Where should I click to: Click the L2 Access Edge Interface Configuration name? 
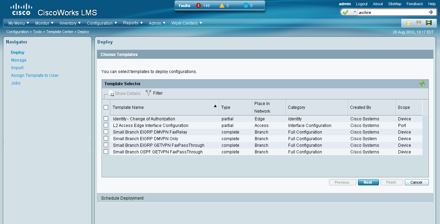tap(151, 126)
